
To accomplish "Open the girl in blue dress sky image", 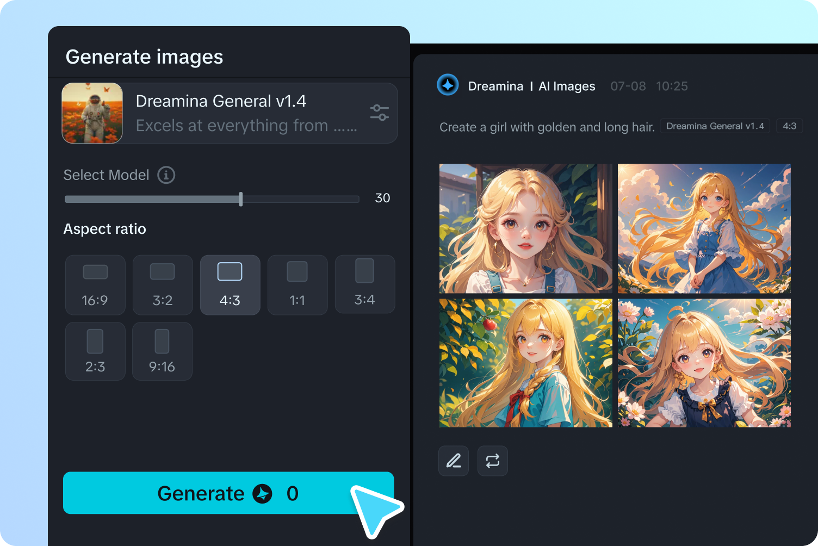I will click(x=704, y=228).
